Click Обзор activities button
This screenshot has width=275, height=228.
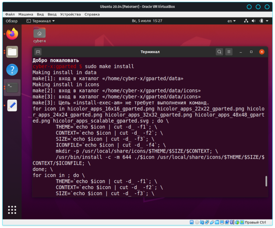tap(11, 21)
